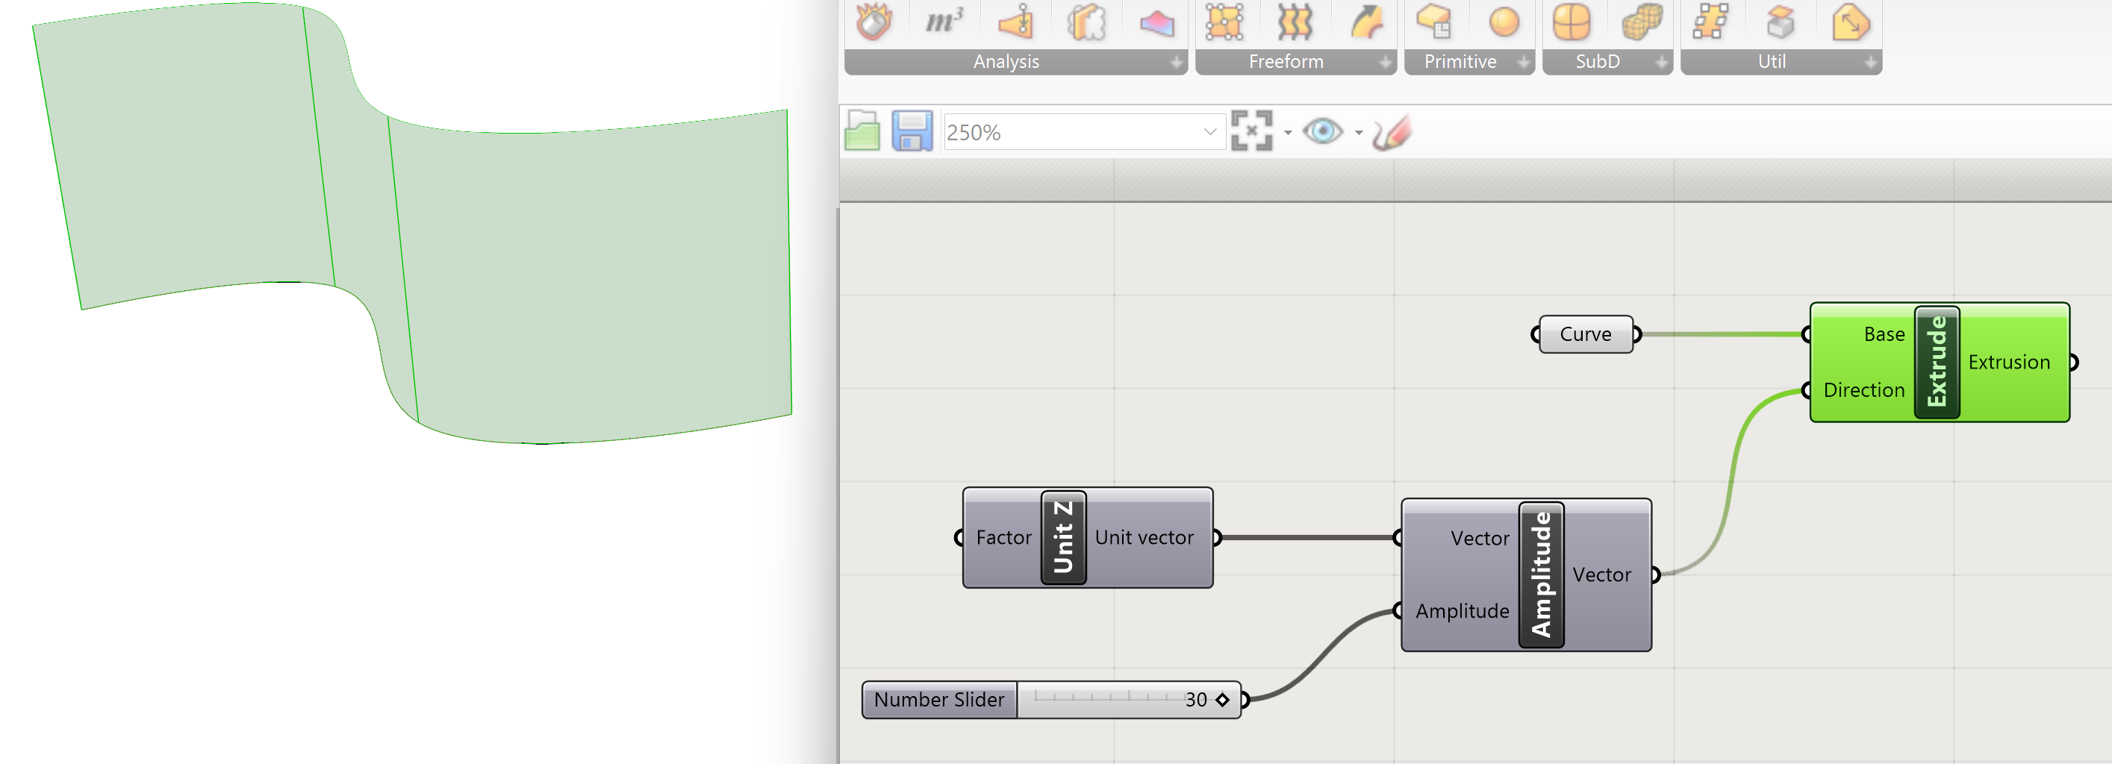Expand the Analysis panel plus button

(x=1176, y=63)
